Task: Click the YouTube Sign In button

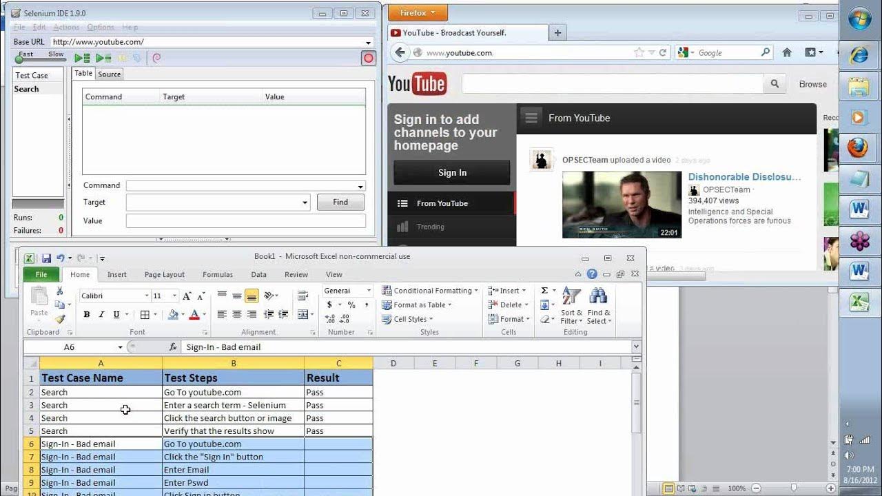Action: [x=452, y=173]
